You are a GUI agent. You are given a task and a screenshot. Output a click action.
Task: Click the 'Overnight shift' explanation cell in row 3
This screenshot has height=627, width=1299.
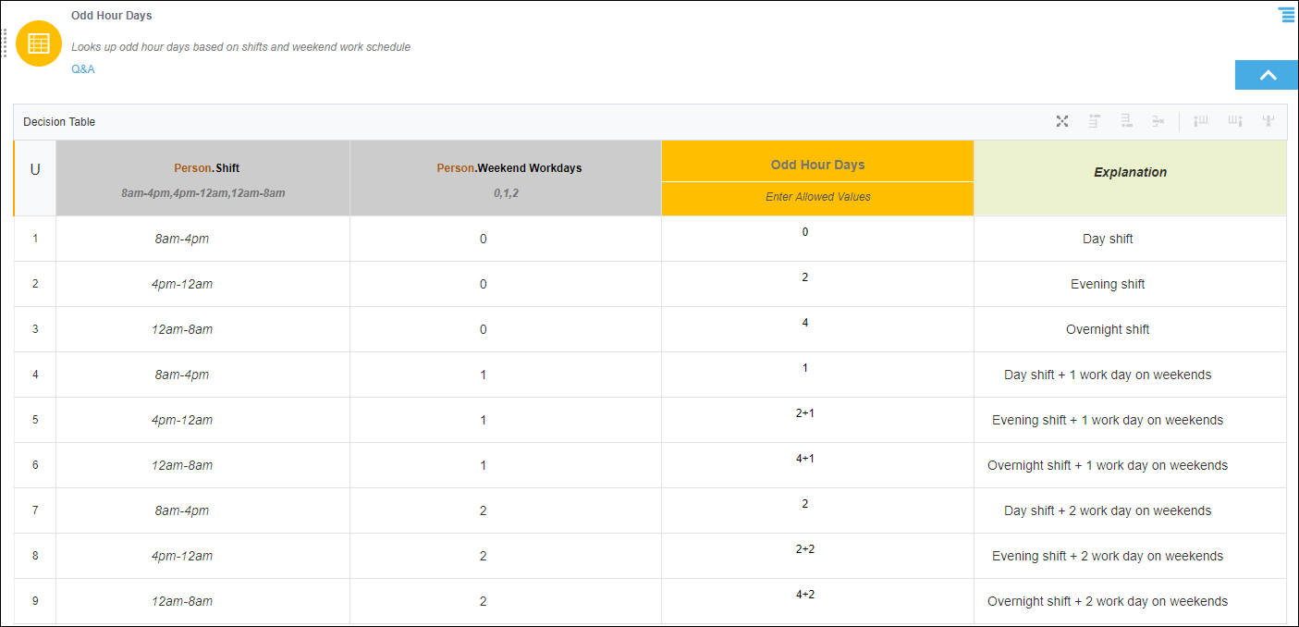[x=1130, y=329]
